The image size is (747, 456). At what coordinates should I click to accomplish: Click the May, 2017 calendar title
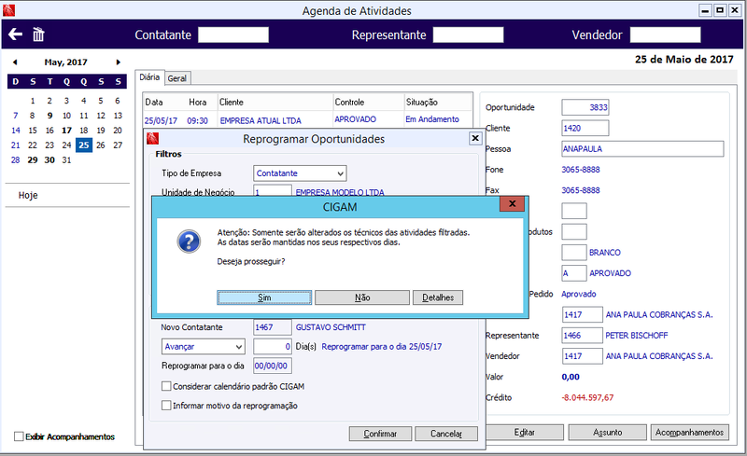point(65,62)
